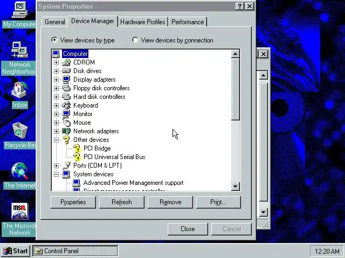Expand the Ports (COM & LPT) node

pos(56,166)
